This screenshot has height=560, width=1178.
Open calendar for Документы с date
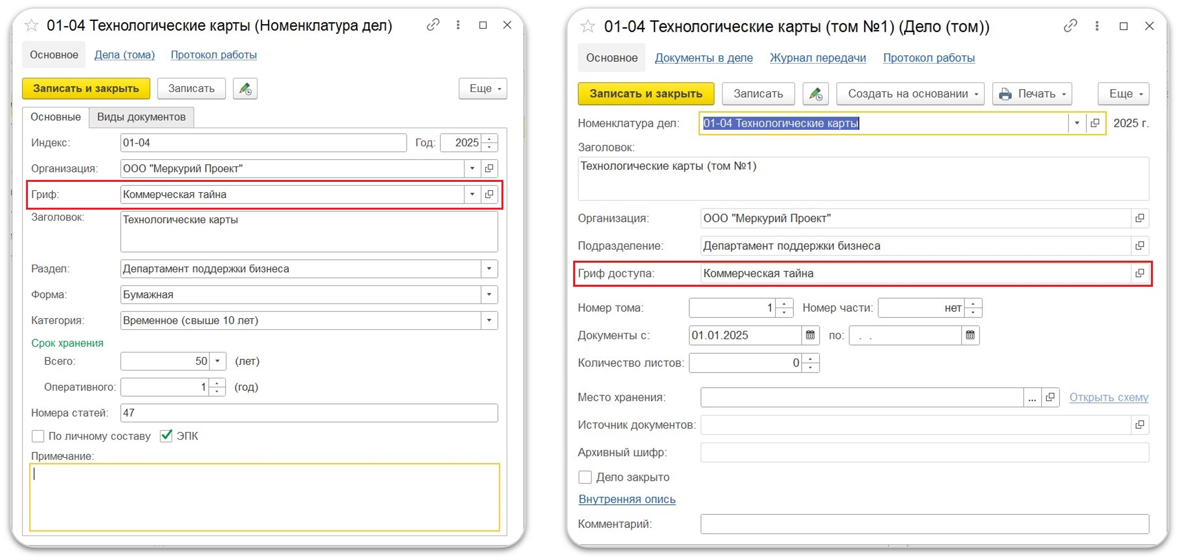[810, 335]
